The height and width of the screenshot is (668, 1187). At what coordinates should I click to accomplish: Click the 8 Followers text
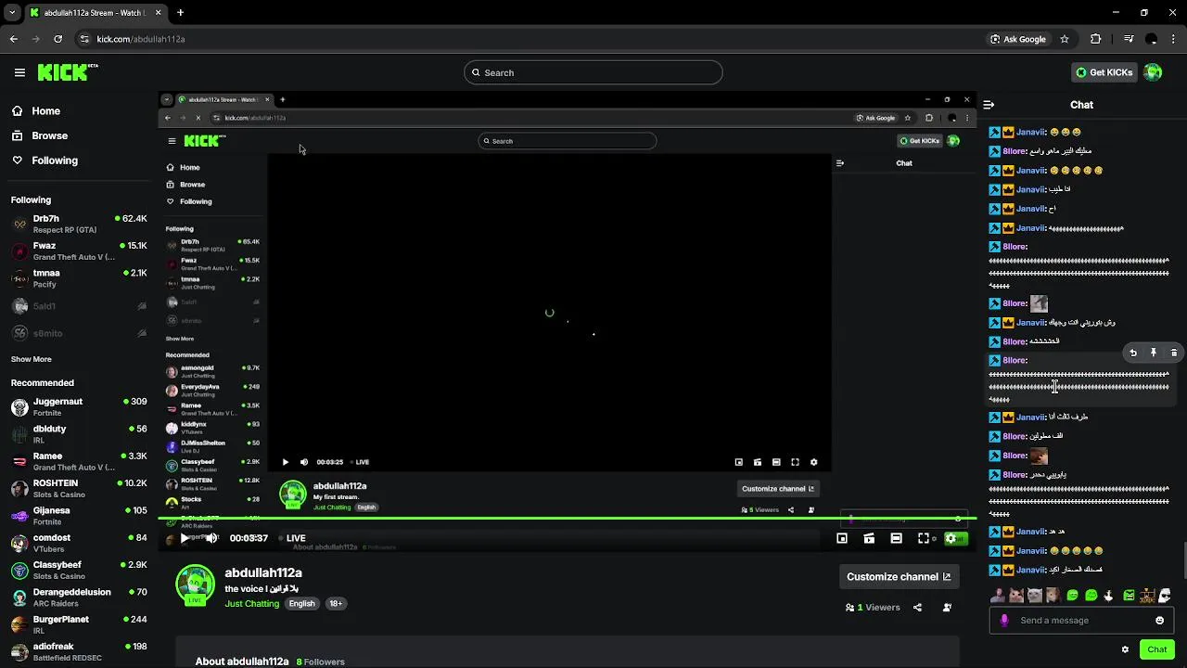(x=321, y=662)
